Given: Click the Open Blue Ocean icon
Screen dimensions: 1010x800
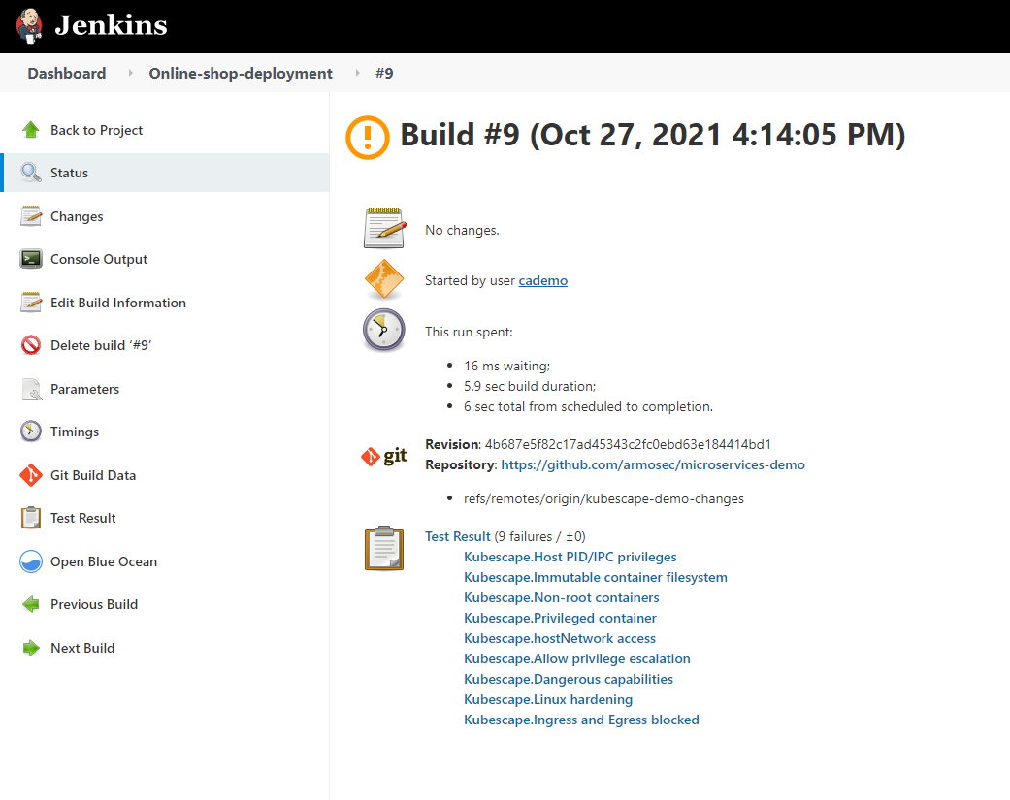Looking at the screenshot, I should coord(31,561).
